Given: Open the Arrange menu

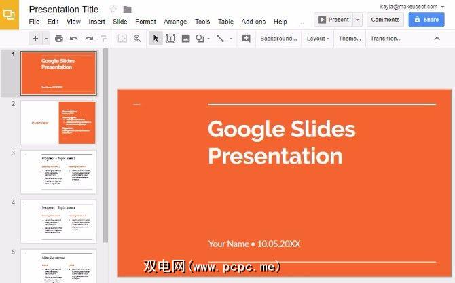Looking at the screenshot, I should tap(175, 22).
